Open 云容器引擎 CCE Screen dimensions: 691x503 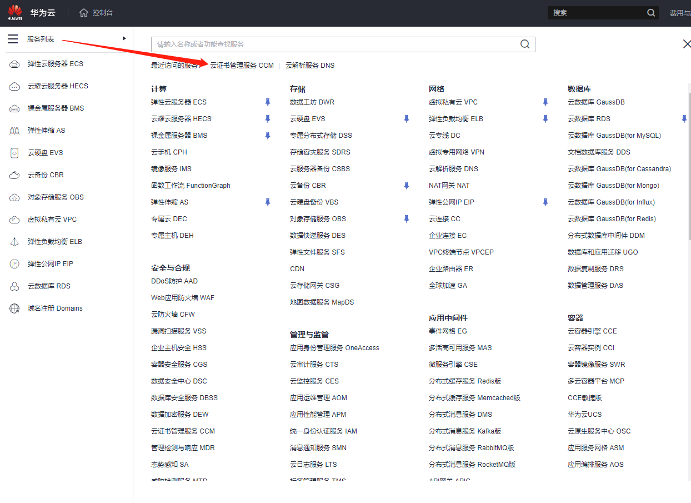(592, 331)
